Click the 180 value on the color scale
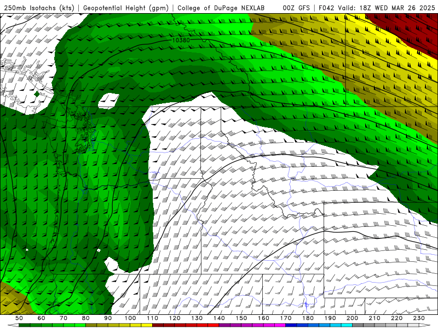 click(x=308, y=318)
